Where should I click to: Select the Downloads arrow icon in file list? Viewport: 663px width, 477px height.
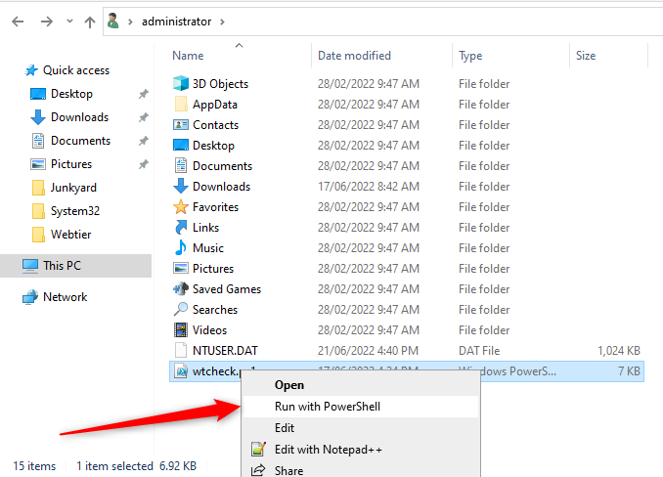[x=181, y=186]
